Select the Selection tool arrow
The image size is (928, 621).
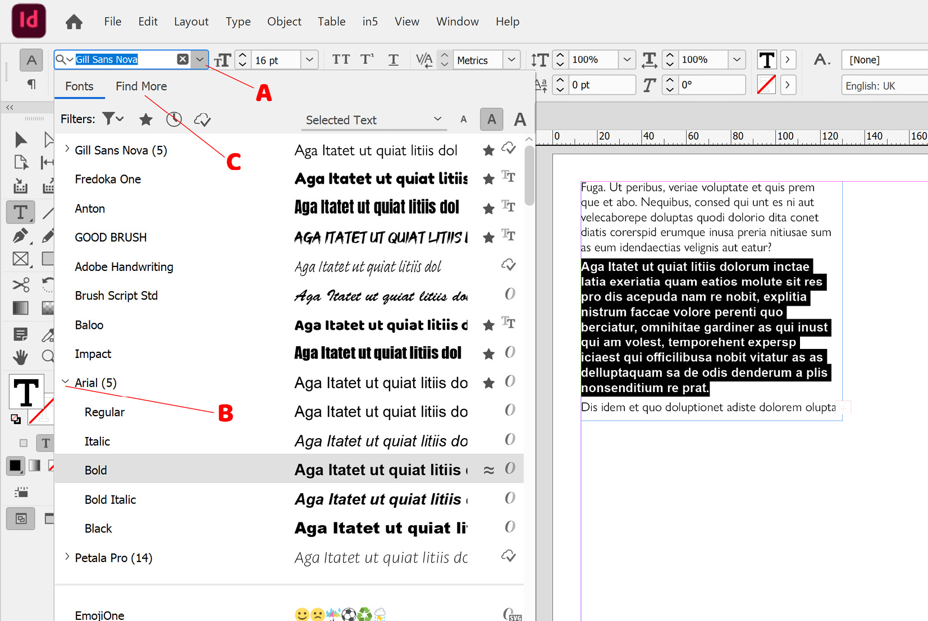(21, 139)
